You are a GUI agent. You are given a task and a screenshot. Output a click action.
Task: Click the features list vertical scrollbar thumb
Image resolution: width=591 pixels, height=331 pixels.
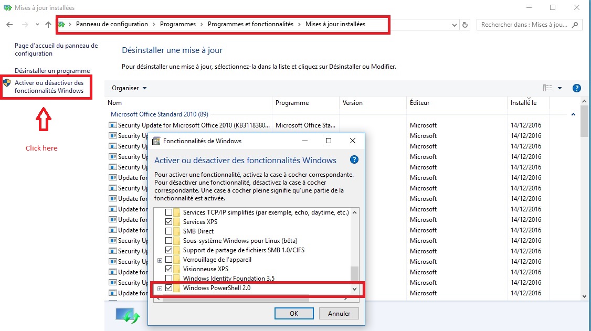tap(354, 274)
